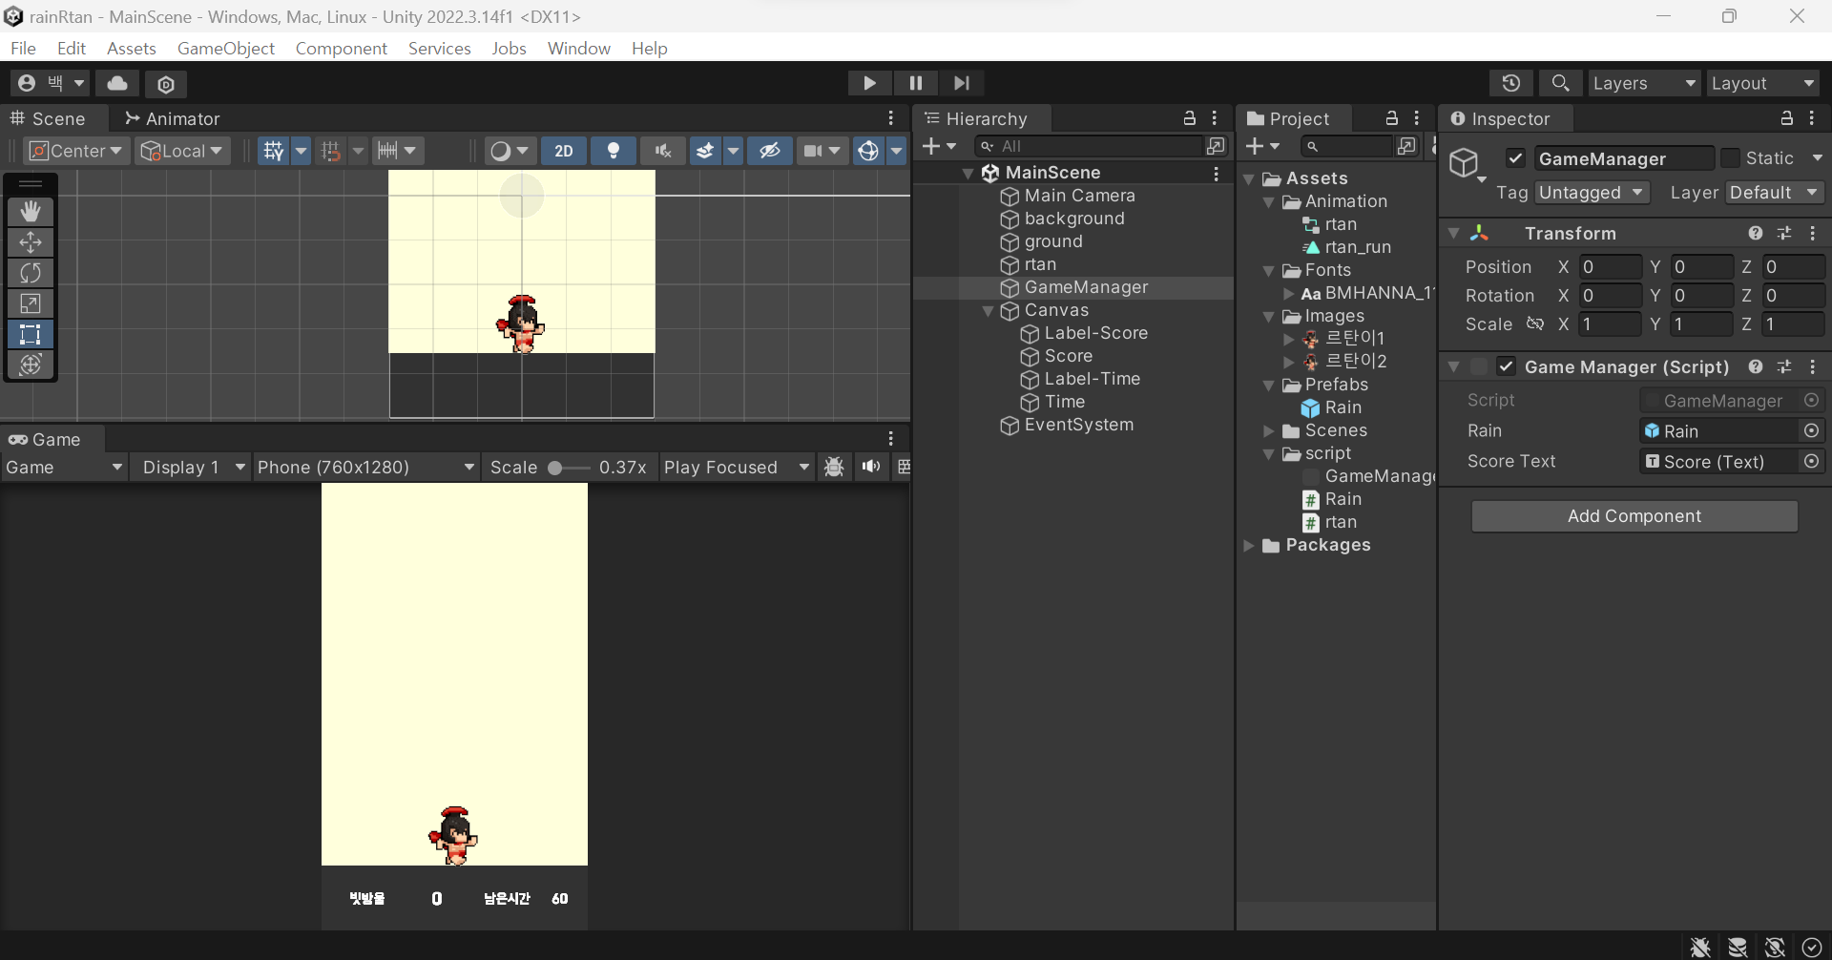Click the GameManager name field
Viewport: 1832px width, 960px height.
(1623, 158)
